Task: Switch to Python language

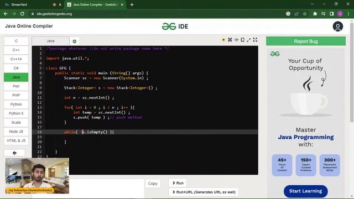Action: (16, 104)
